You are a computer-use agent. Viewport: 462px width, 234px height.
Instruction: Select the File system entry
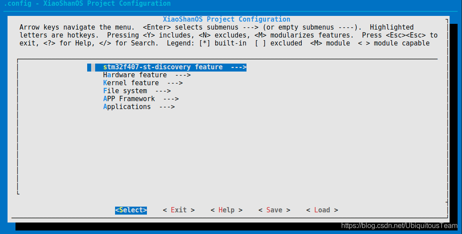pos(125,91)
